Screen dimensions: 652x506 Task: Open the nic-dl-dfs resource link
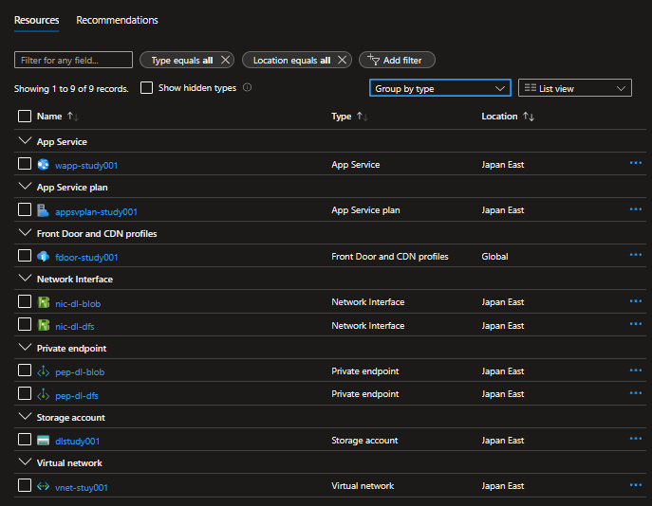[75, 326]
